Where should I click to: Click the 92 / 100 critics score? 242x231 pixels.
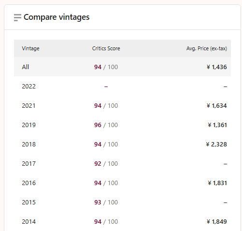(106, 164)
